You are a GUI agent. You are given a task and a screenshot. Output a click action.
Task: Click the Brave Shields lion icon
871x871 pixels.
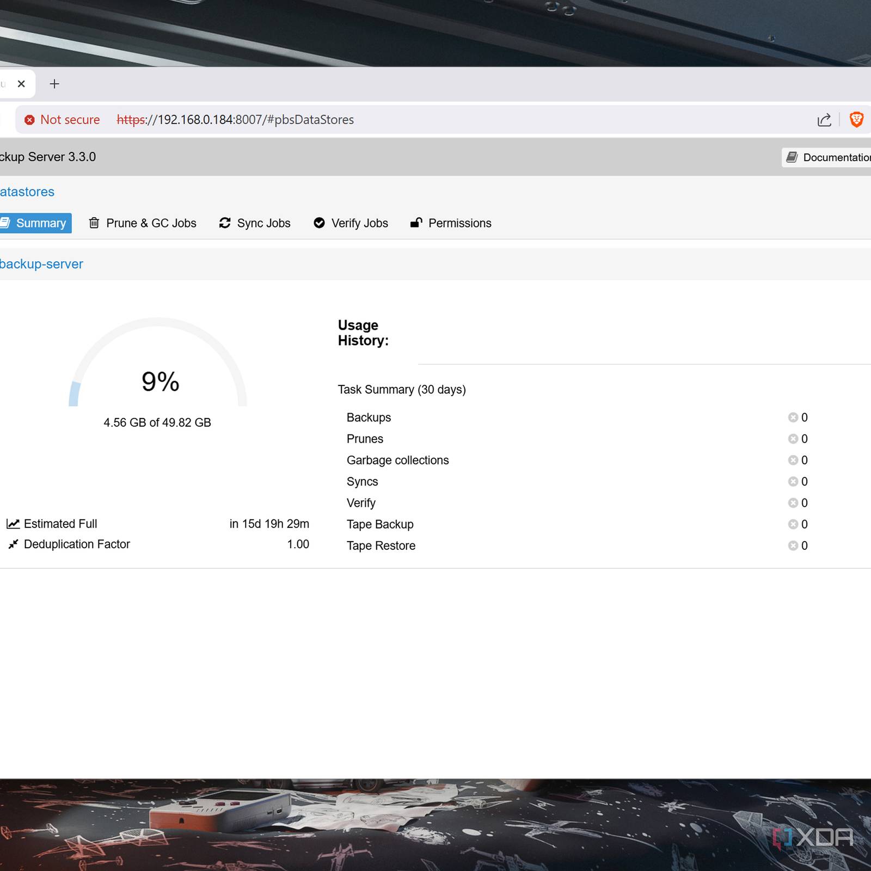pyautogui.click(x=856, y=120)
